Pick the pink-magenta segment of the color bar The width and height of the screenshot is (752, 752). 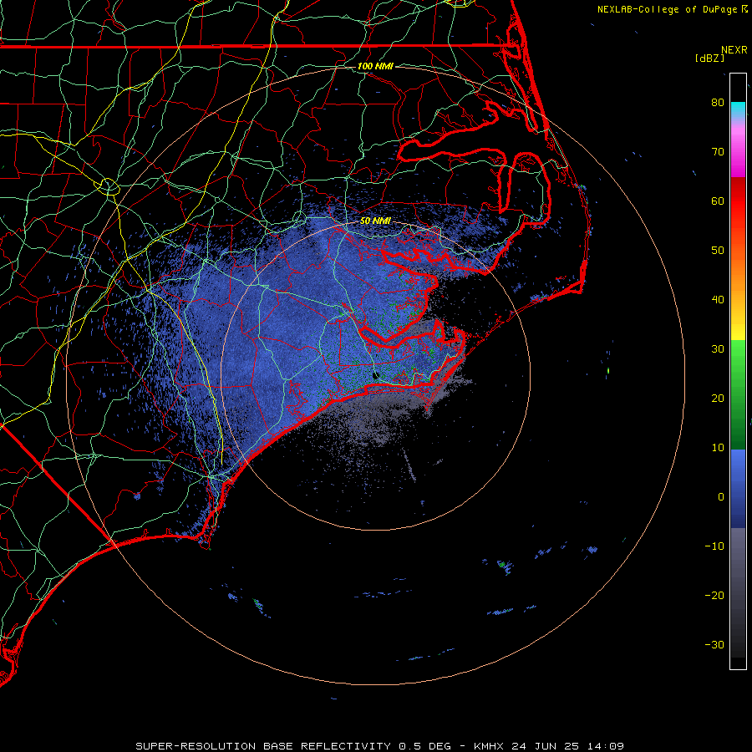tap(738, 149)
